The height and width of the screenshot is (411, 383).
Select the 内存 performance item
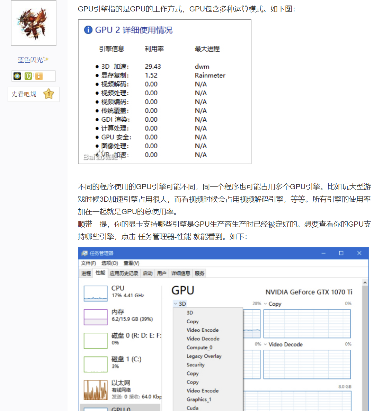(121, 317)
